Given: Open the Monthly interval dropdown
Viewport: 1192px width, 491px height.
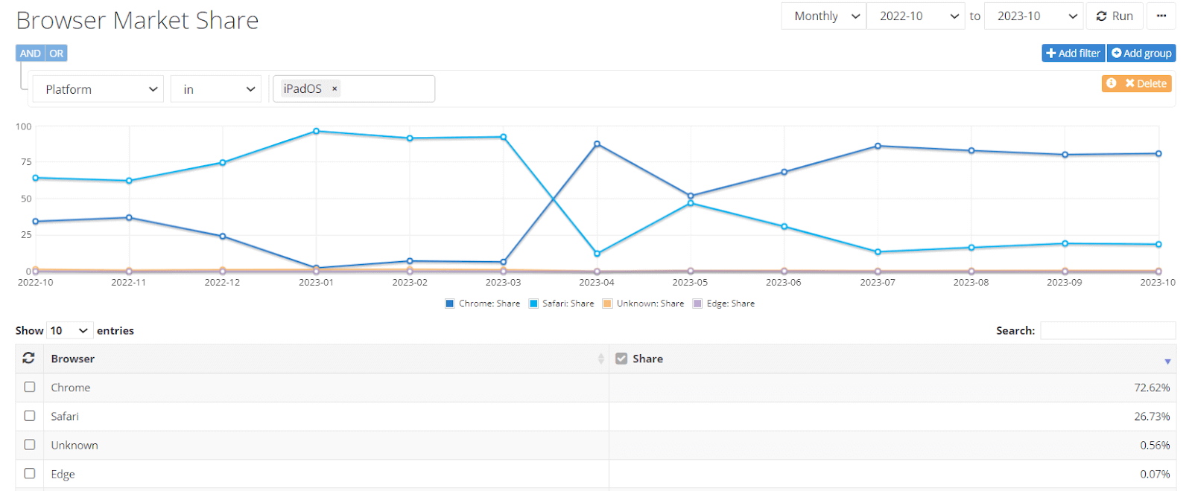Looking at the screenshot, I should click(824, 16).
